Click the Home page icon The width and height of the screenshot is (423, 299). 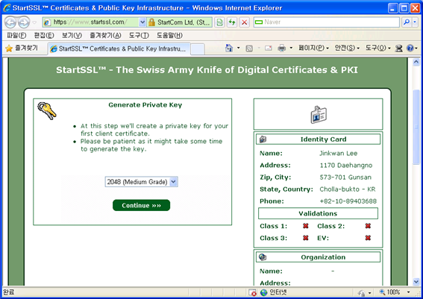[229, 48]
